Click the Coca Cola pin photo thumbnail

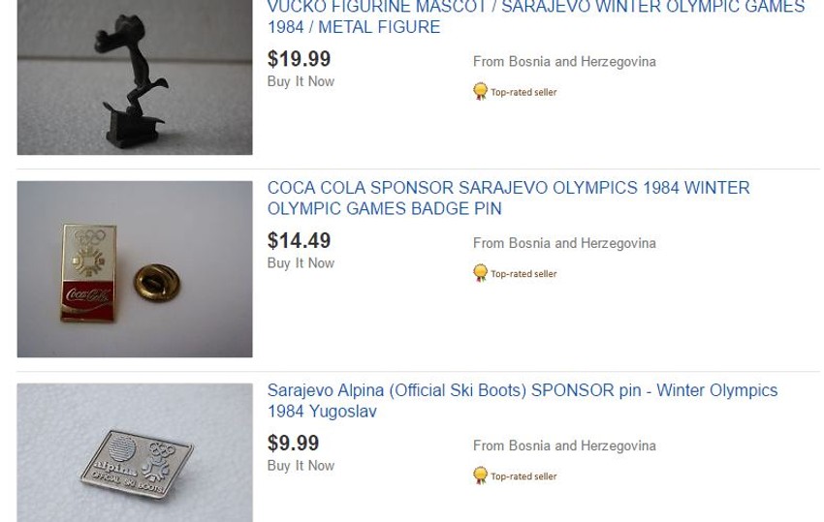(x=134, y=268)
